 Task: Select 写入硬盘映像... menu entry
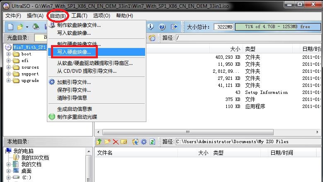74,52
